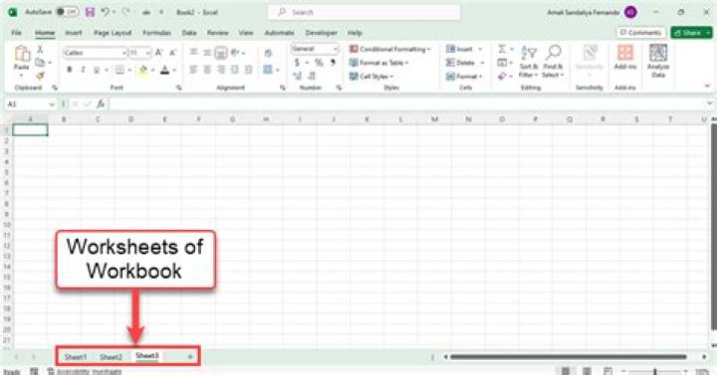Open the Comments button
Image resolution: width=717 pixels, height=375 pixels.
coord(640,33)
